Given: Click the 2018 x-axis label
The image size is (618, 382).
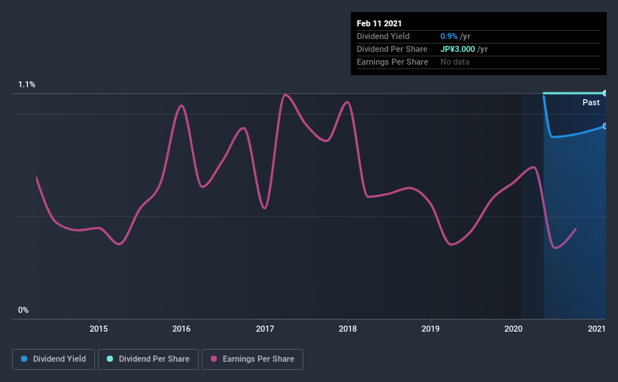Looking at the screenshot, I should click(x=348, y=329).
